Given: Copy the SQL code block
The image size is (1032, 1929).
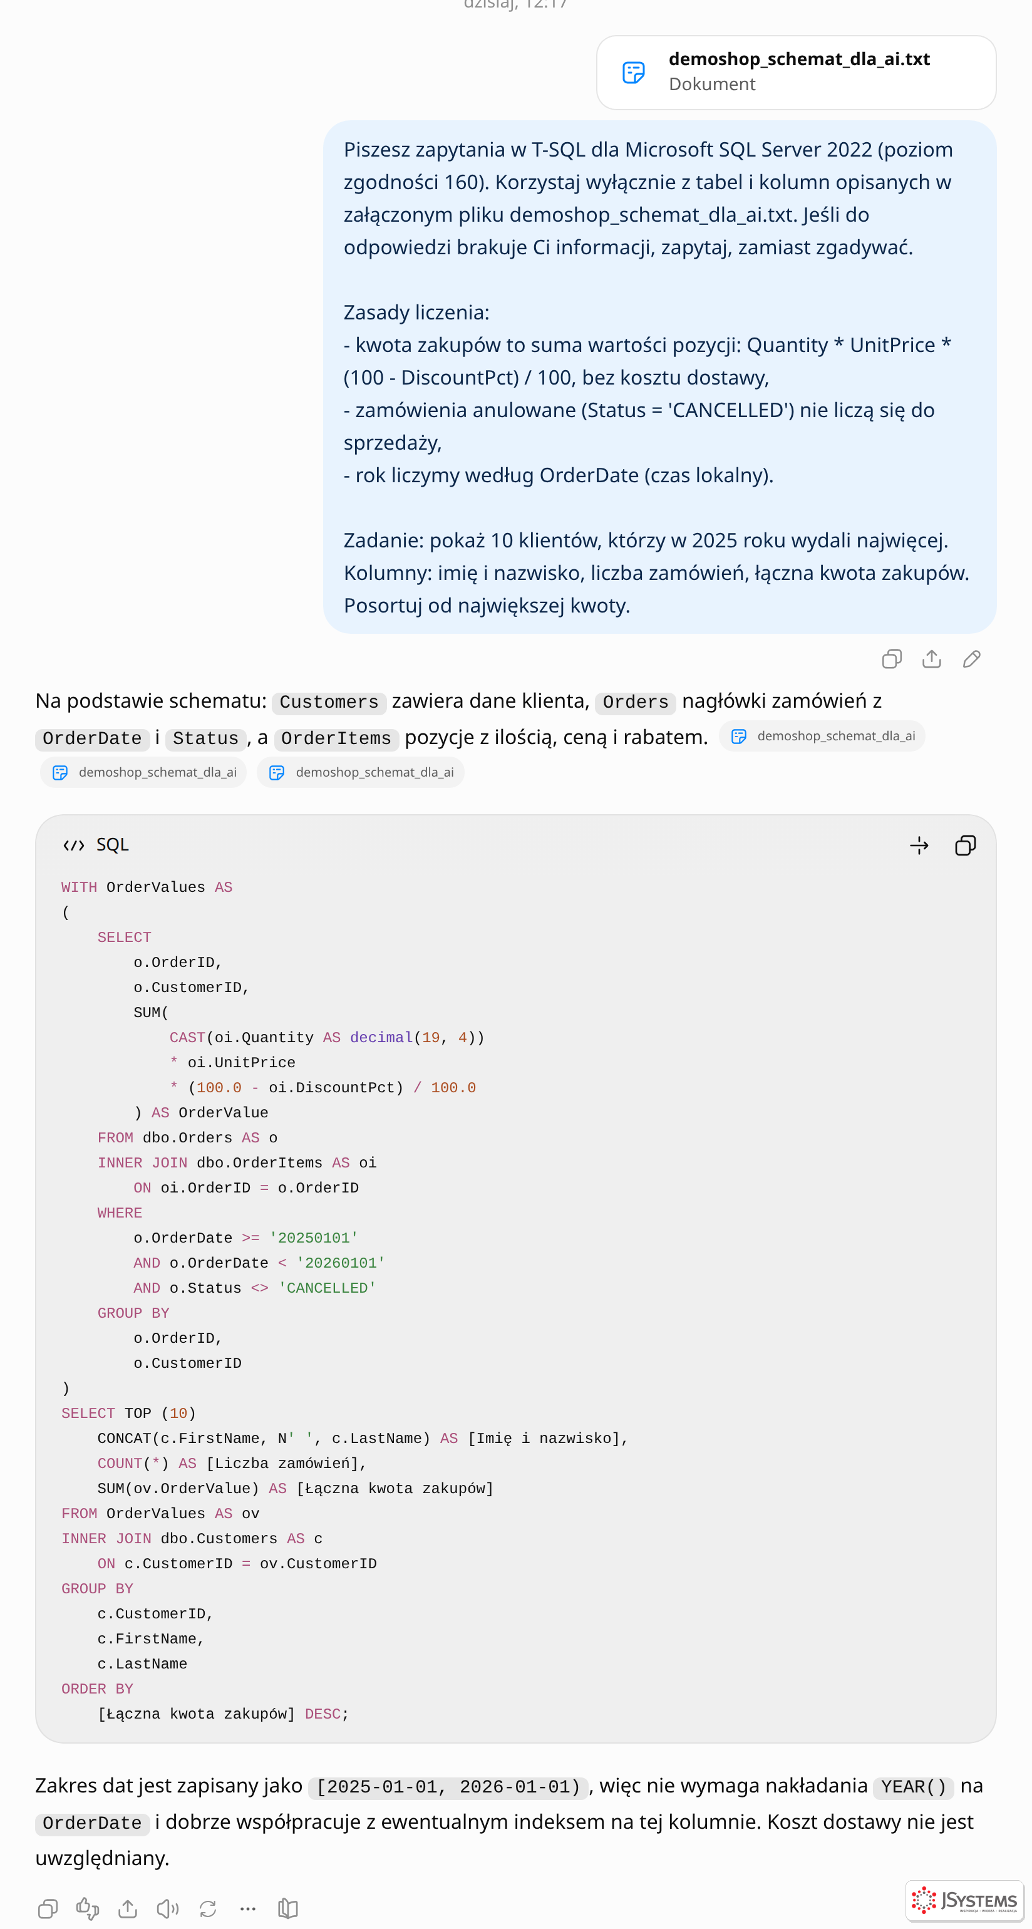Looking at the screenshot, I should (x=966, y=846).
